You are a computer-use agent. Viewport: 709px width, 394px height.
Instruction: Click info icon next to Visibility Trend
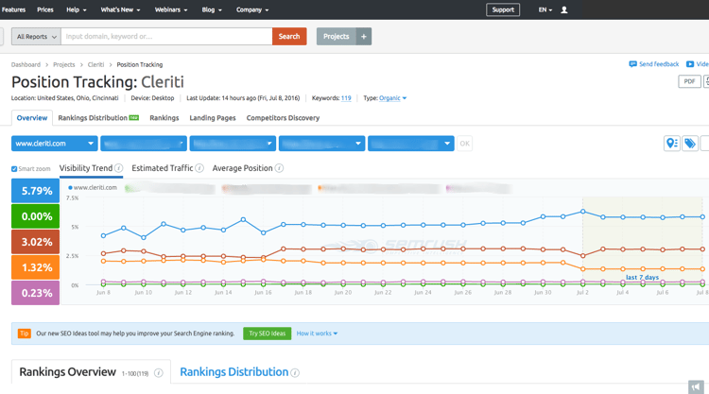(x=118, y=168)
